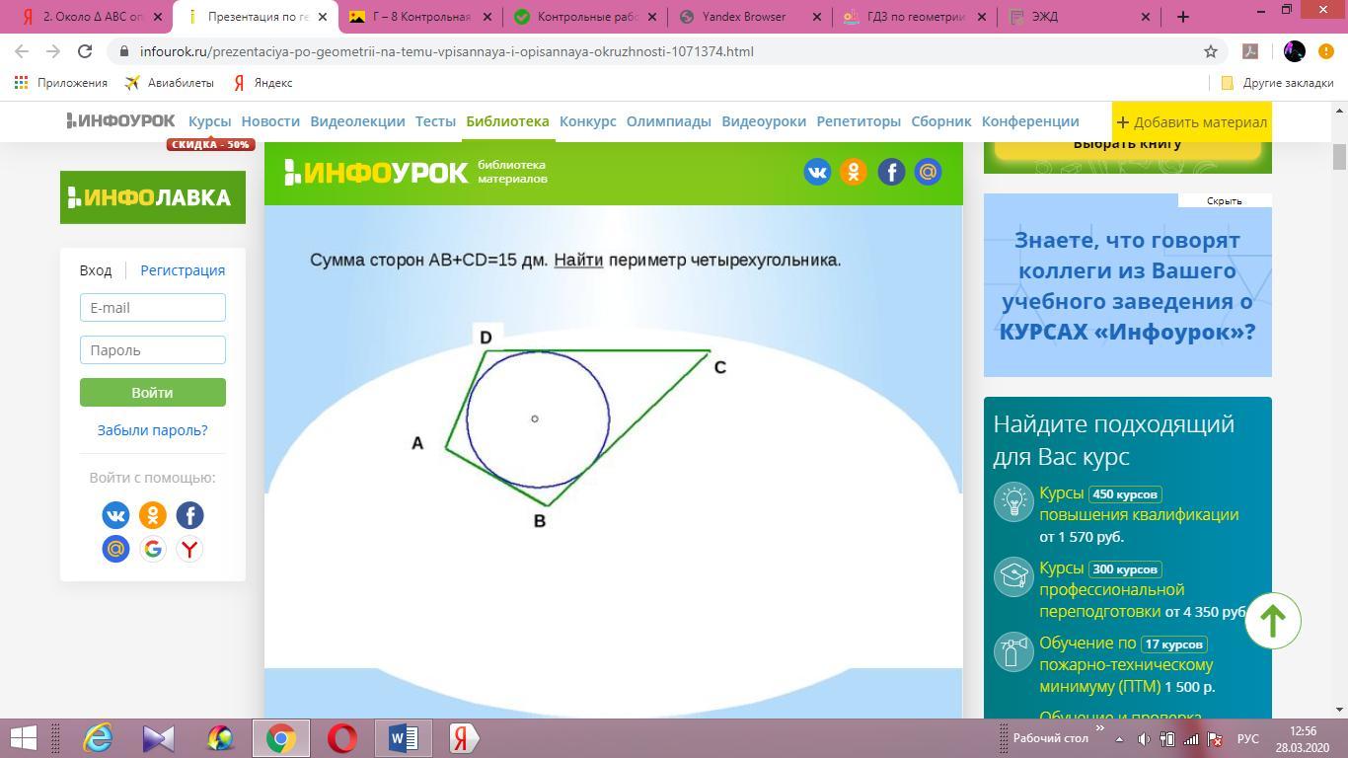
Task: Open the Chrome three-dot menu
Action: 1325,51
